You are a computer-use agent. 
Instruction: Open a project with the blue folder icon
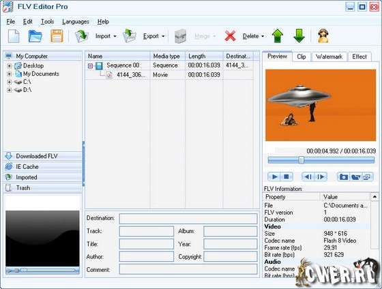coord(35,36)
